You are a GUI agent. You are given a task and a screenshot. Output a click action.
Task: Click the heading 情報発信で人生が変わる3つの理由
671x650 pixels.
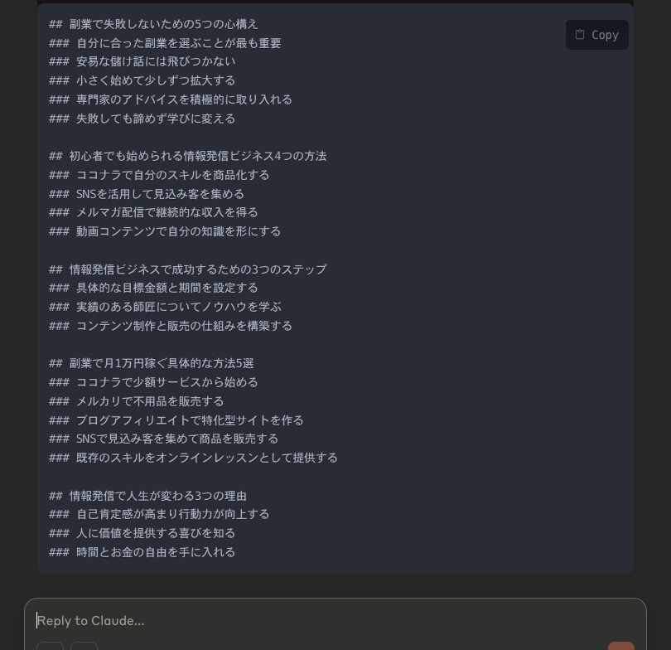pos(157,496)
